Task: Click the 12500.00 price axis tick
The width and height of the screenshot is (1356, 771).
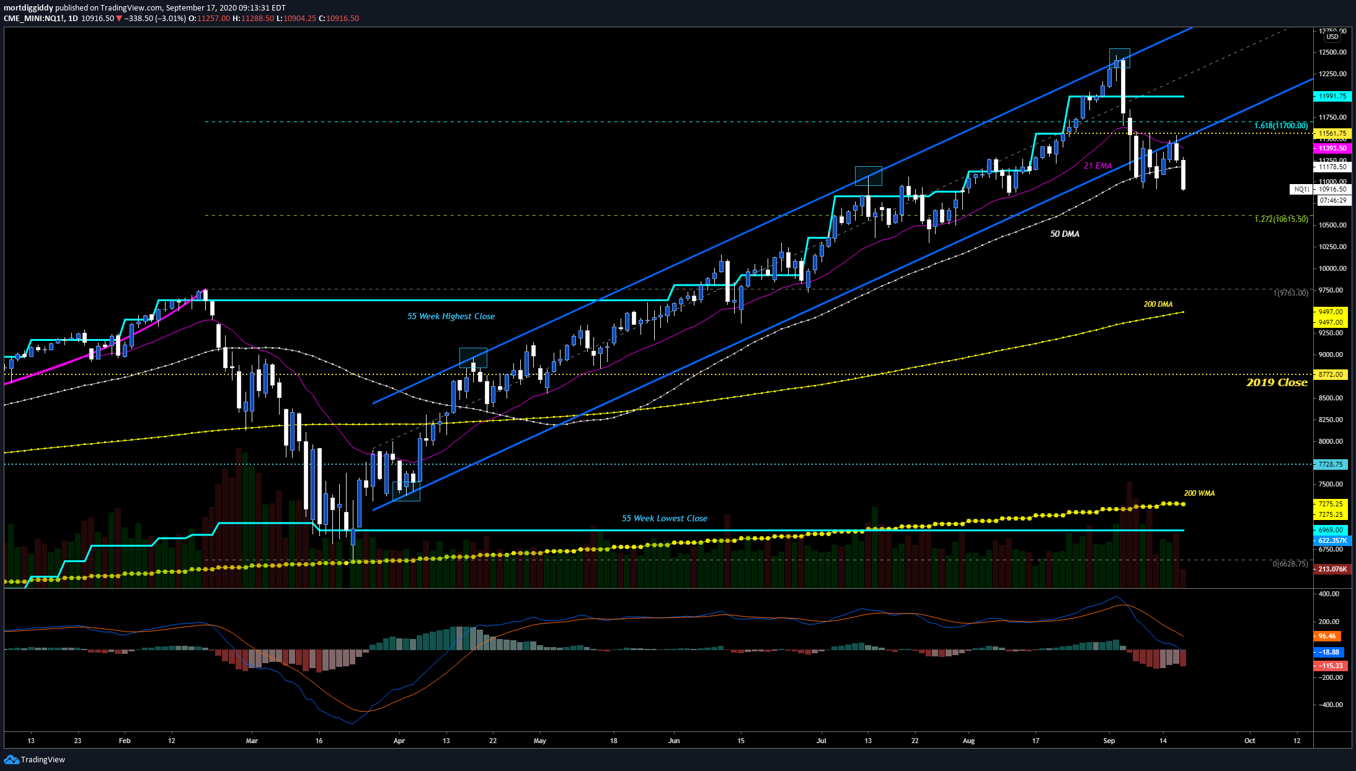Action: (x=1332, y=52)
